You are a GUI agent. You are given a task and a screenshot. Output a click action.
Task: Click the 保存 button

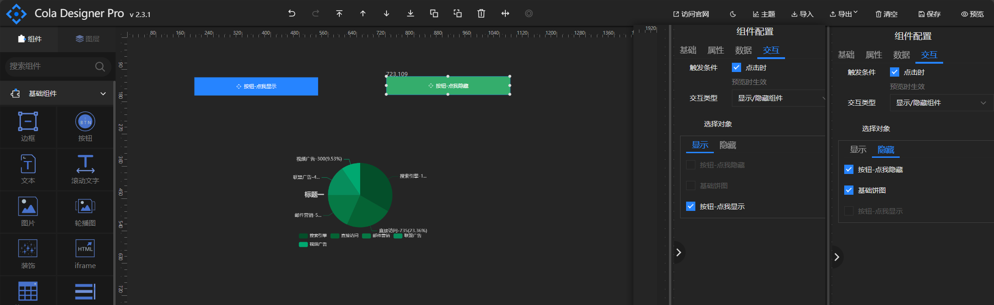coord(929,14)
